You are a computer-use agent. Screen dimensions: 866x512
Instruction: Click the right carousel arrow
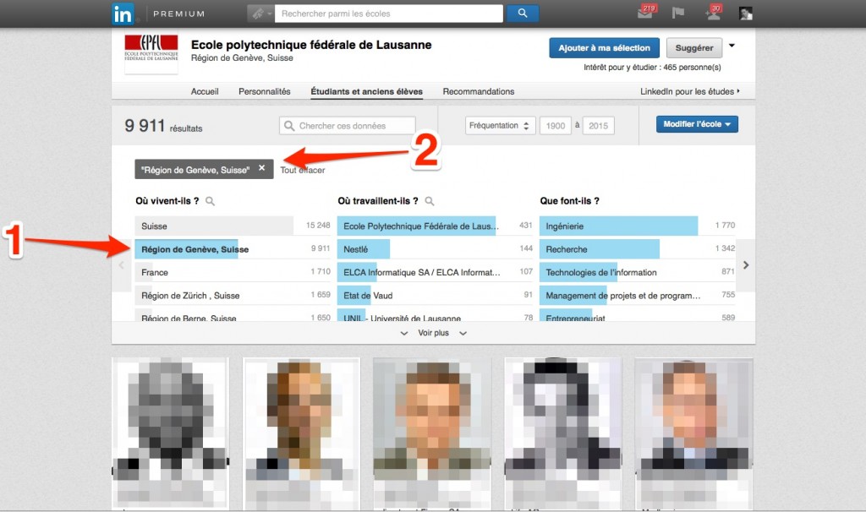pyautogui.click(x=746, y=265)
